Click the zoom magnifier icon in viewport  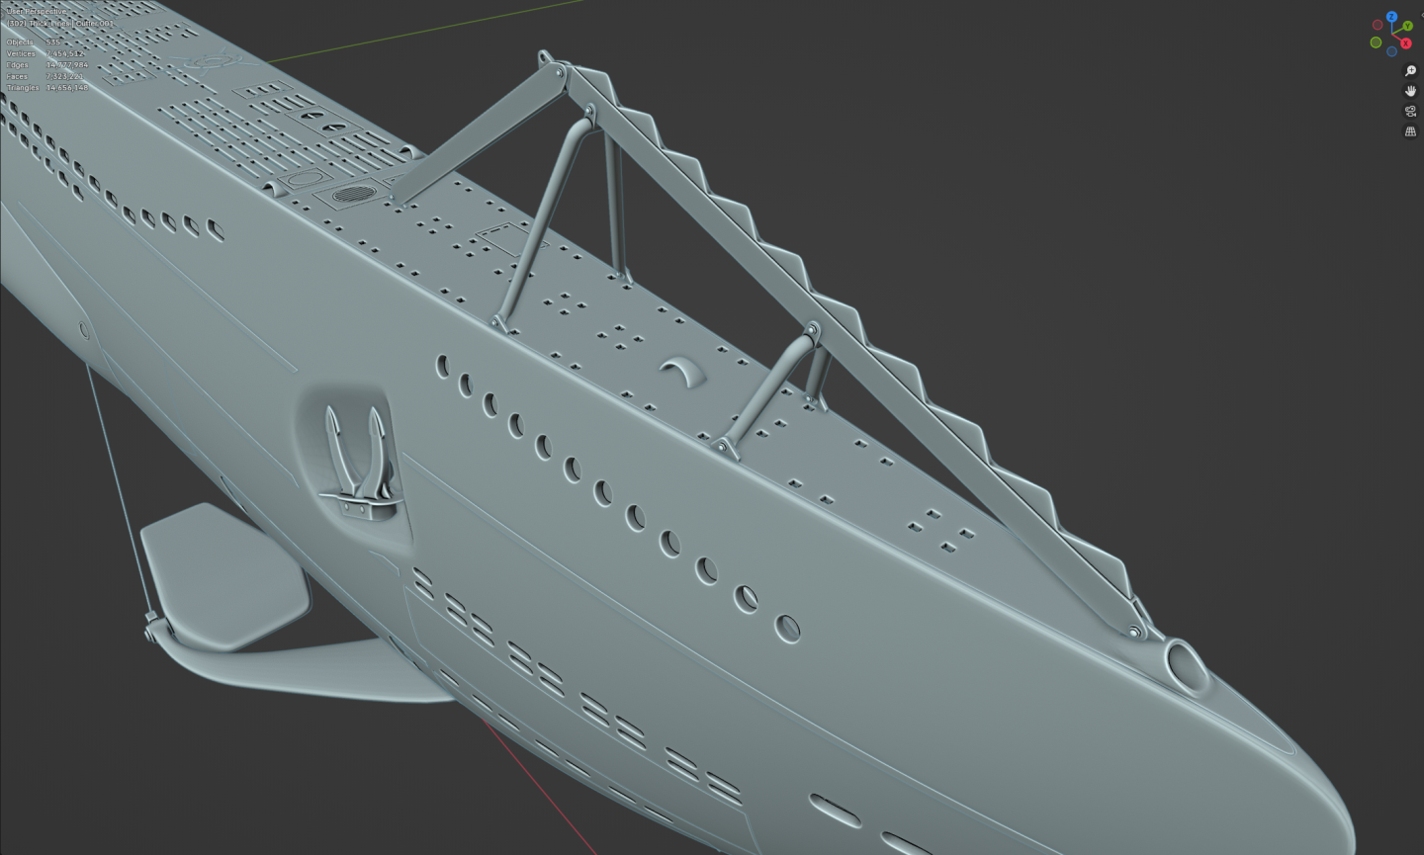[x=1410, y=71]
